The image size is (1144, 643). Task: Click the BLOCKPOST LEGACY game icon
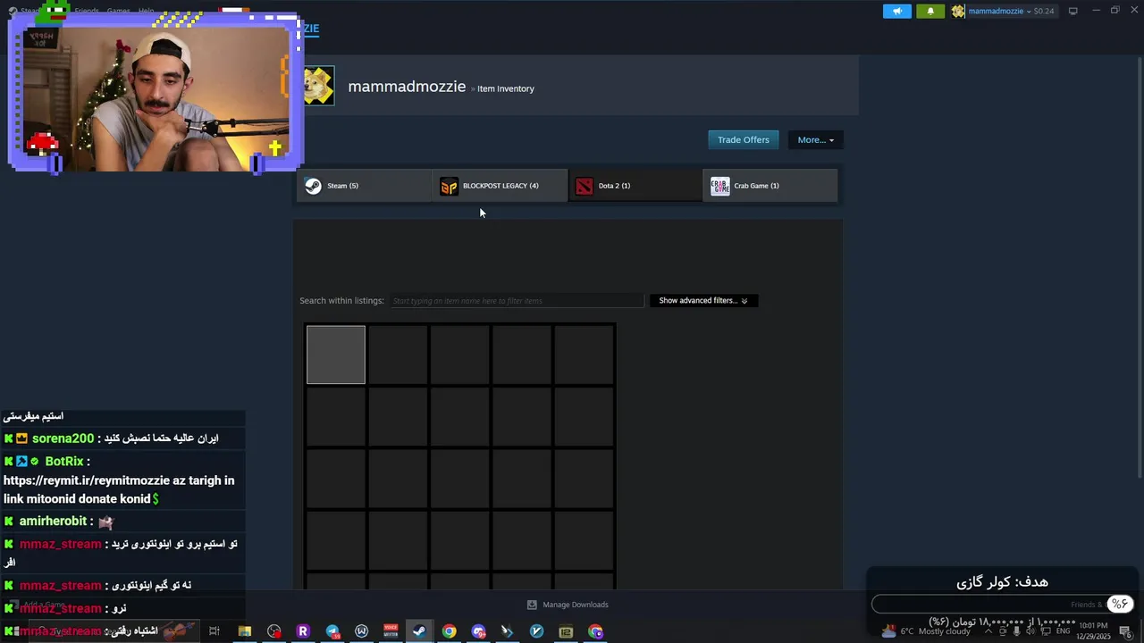point(449,186)
